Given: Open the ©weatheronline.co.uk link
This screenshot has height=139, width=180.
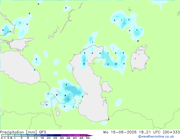Looking at the screenshot, I should 156,136.
